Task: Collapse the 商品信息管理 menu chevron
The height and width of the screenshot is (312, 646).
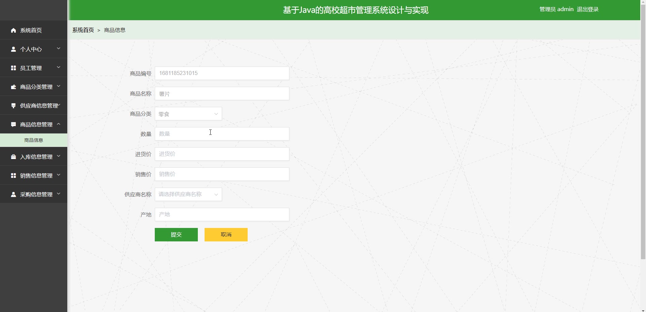Action: click(59, 124)
